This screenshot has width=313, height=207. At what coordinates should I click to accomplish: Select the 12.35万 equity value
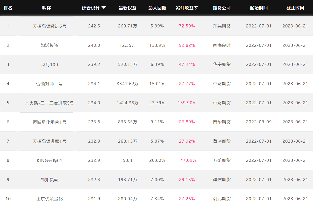(127, 45)
